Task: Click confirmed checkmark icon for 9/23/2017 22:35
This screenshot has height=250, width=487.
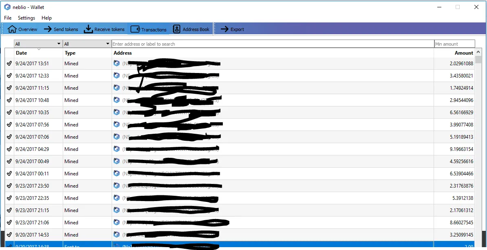Action: tap(9, 198)
